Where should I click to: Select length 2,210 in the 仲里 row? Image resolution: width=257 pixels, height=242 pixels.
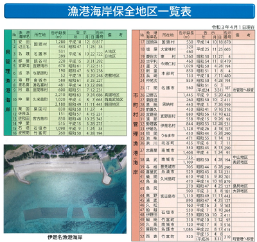[x=60, y=95]
